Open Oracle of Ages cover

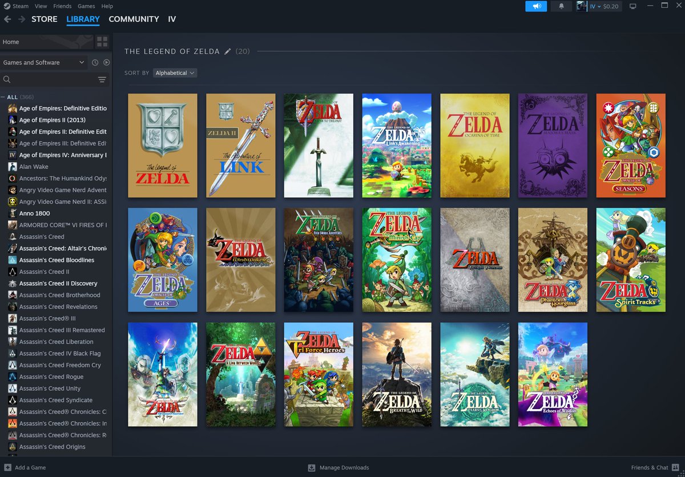point(163,260)
